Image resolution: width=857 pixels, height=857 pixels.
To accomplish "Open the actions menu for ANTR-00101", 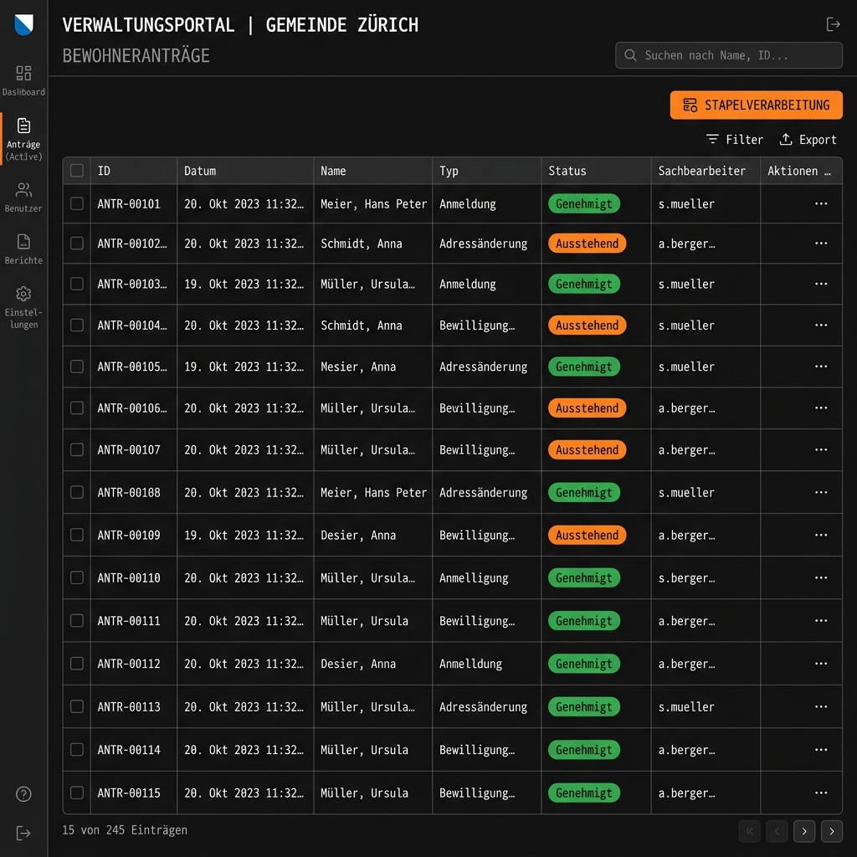I will click(821, 203).
